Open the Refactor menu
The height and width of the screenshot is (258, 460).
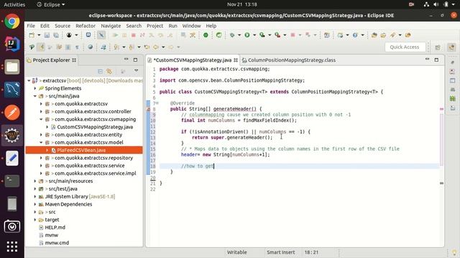coord(86,26)
